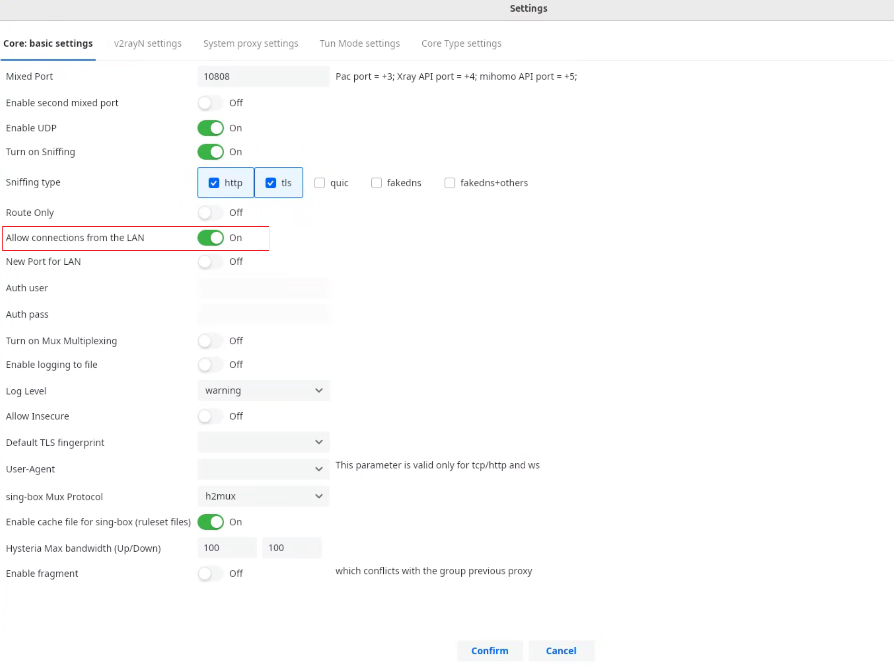Uncheck the http sniffing type checkbox

[214, 183]
